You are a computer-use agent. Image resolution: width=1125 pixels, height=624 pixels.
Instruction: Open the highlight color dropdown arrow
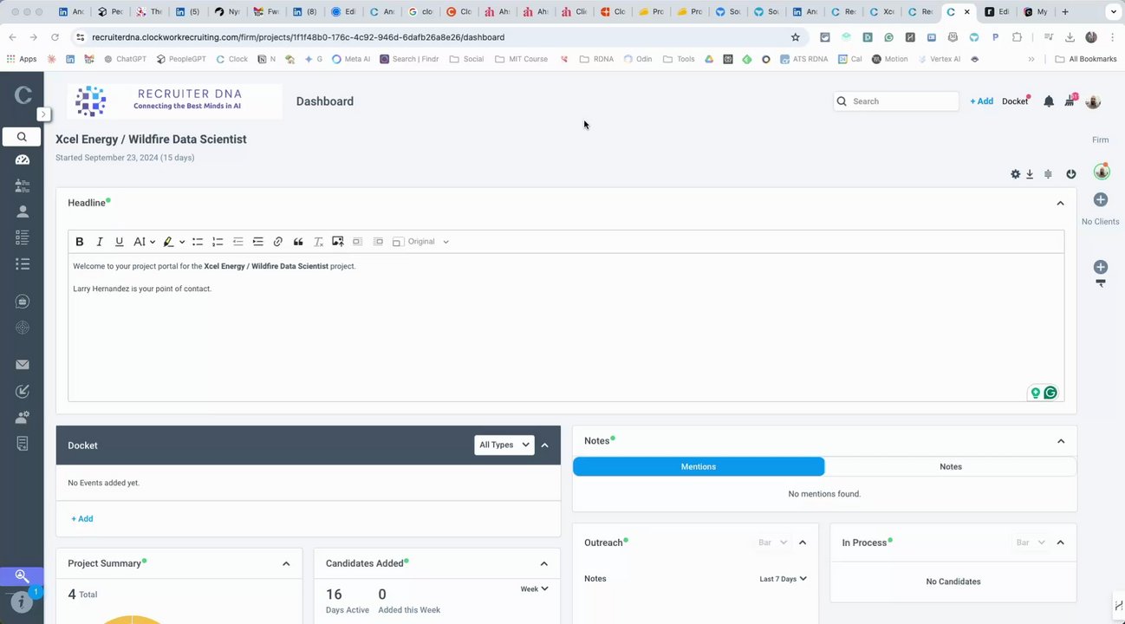tap(182, 242)
